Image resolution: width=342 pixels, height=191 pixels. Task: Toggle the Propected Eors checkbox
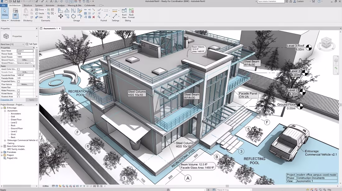tap(19, 81)
